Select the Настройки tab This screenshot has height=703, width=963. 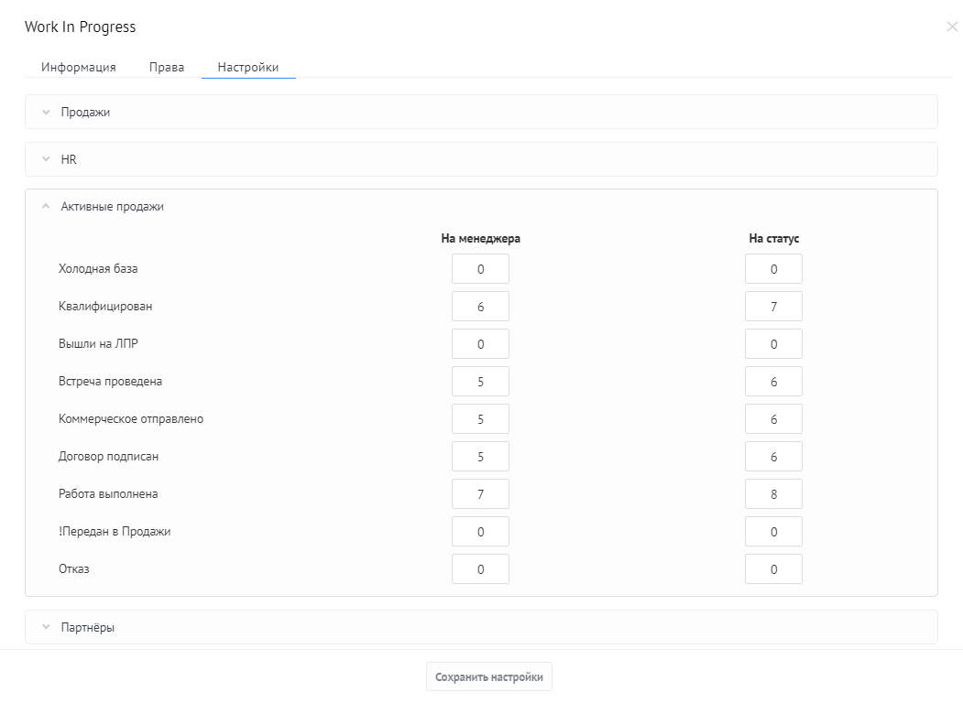tap(248, 67)
